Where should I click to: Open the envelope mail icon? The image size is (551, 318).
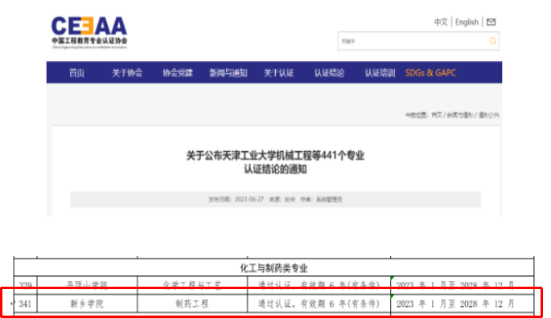[491, 22]
